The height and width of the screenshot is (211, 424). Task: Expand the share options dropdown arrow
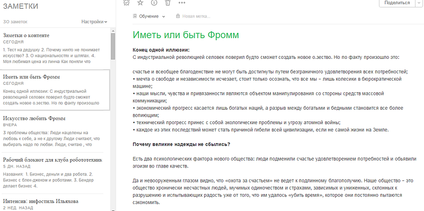click(419, 3)
